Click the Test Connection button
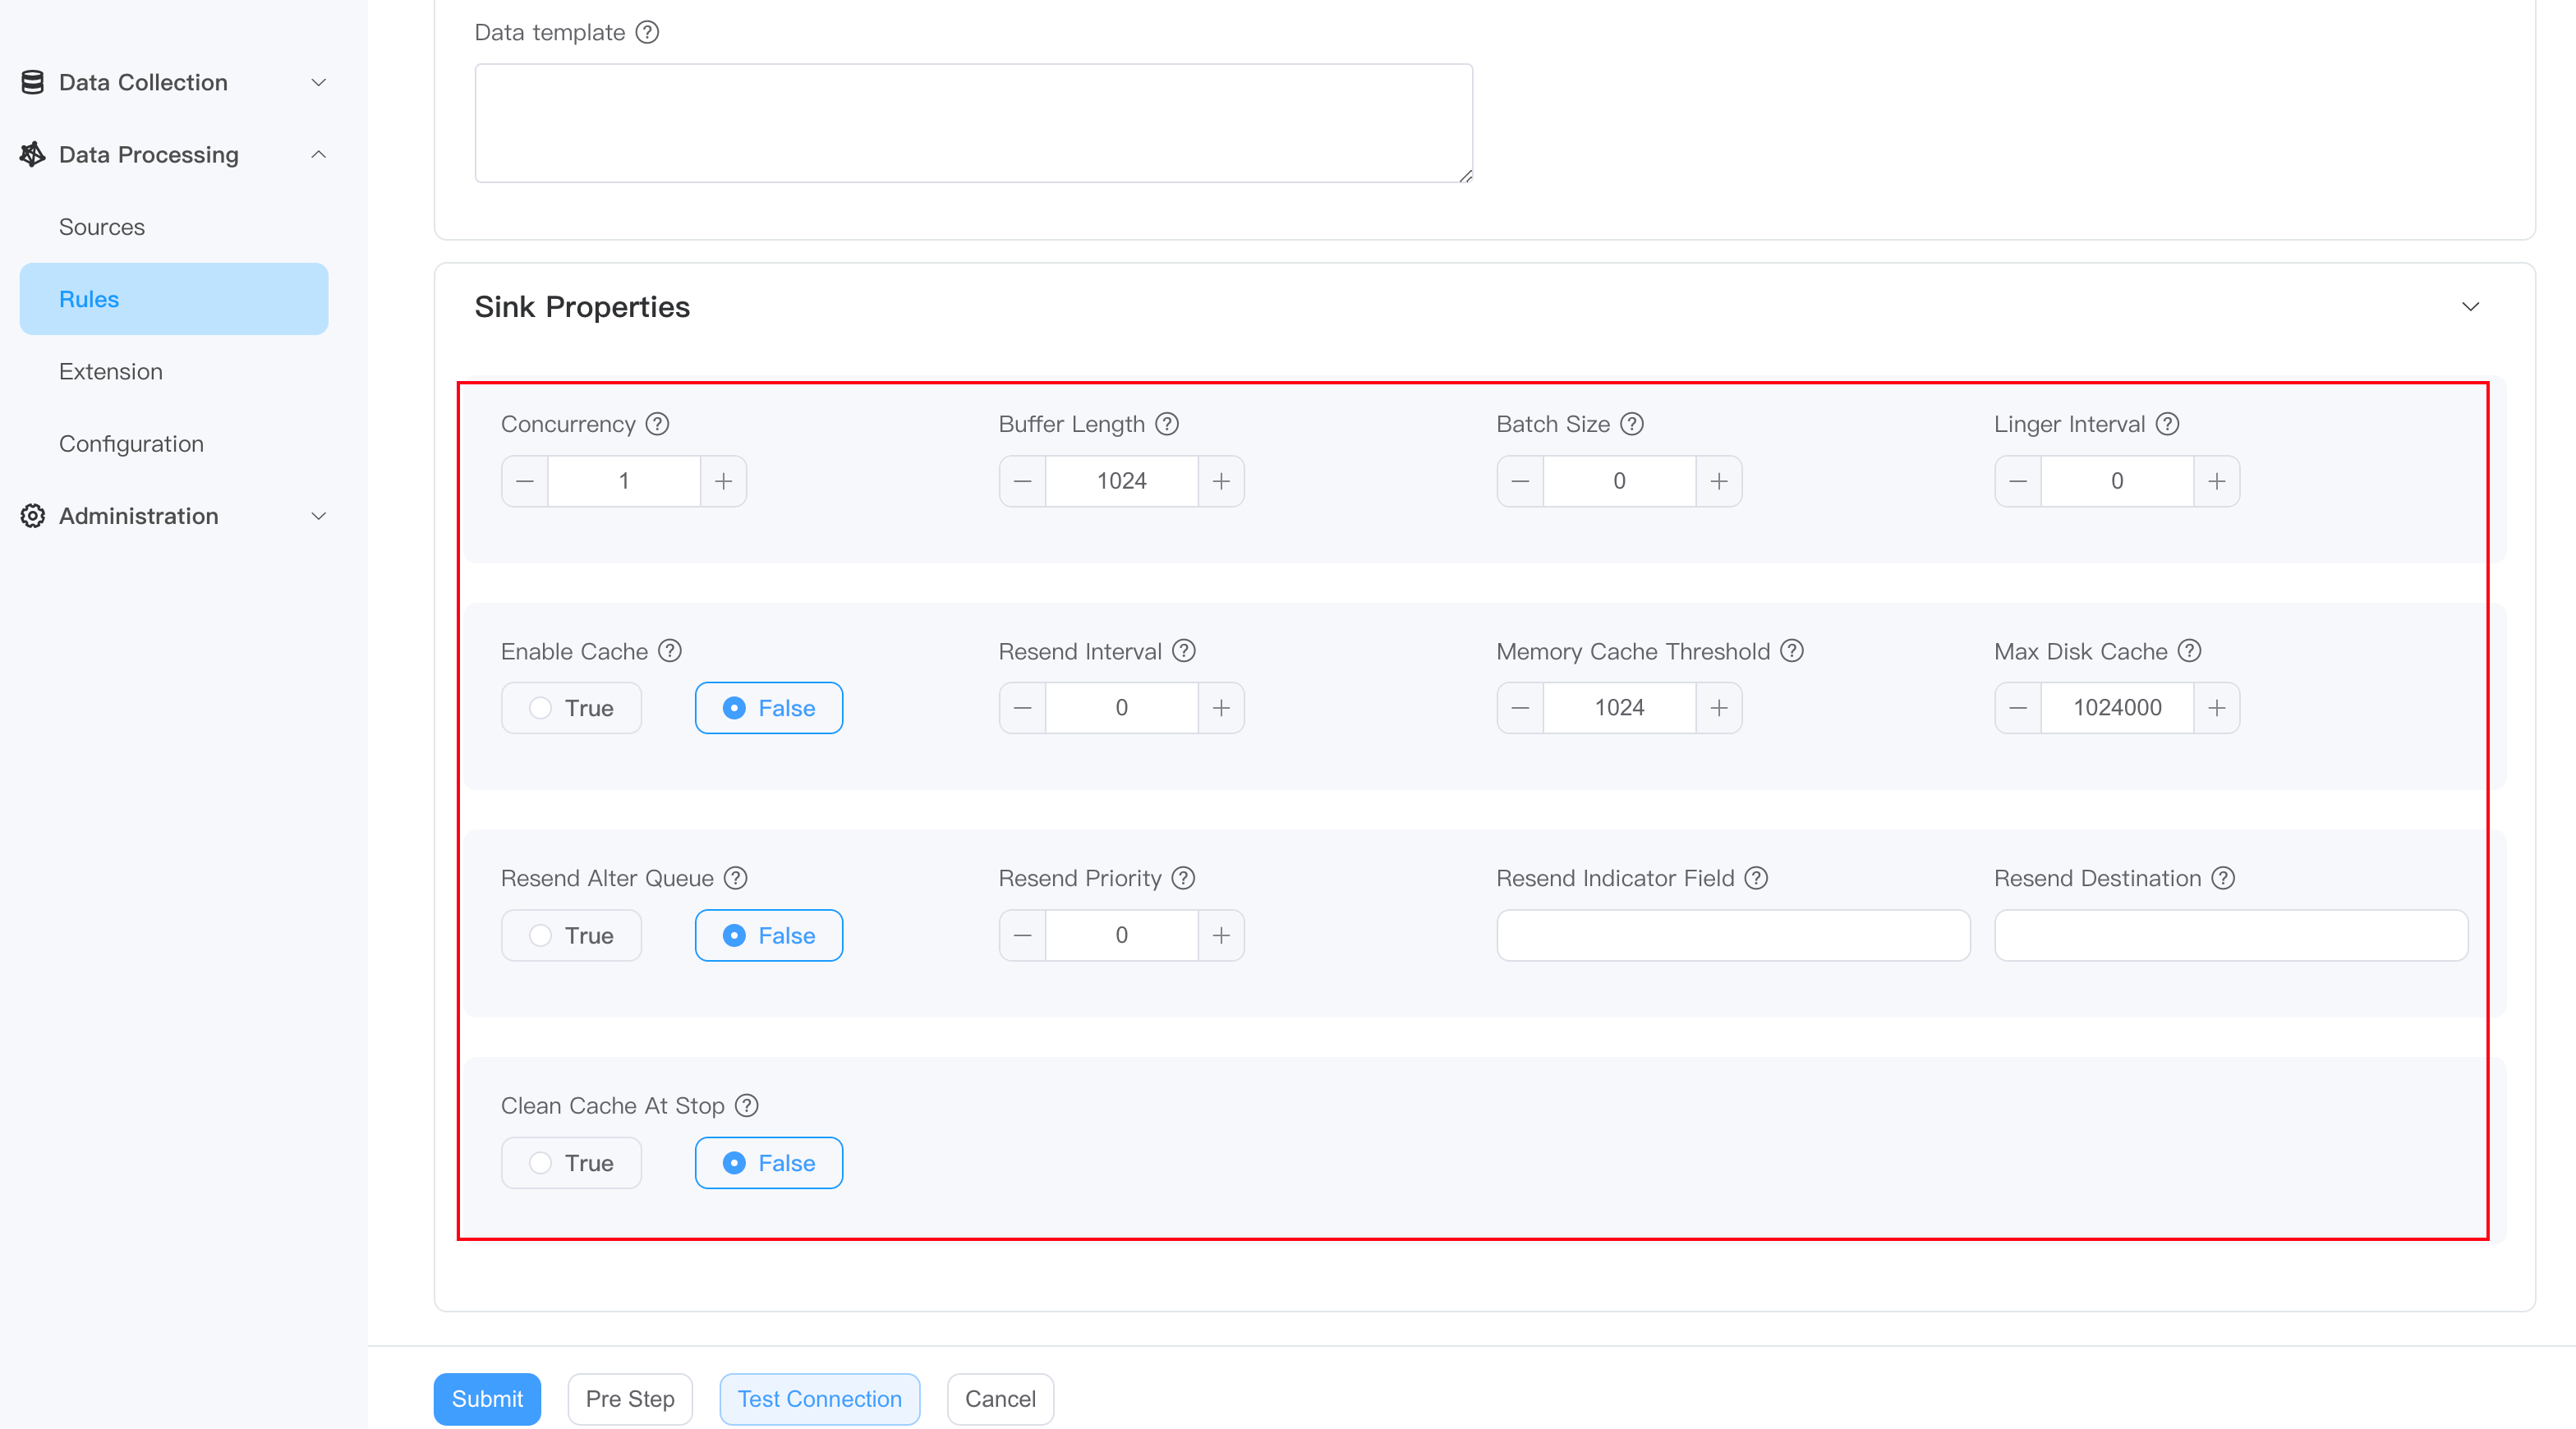The height and width of the screenshot is (1429, 2576). coord(819,1398)
